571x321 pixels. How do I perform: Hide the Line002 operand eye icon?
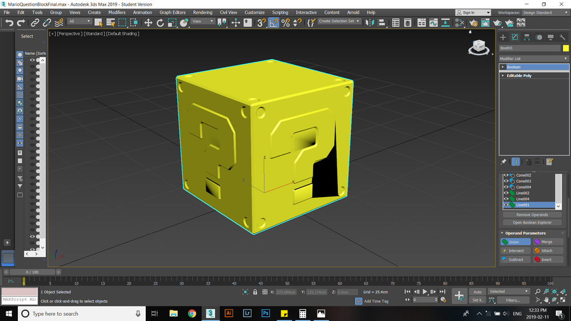[506, 193]
